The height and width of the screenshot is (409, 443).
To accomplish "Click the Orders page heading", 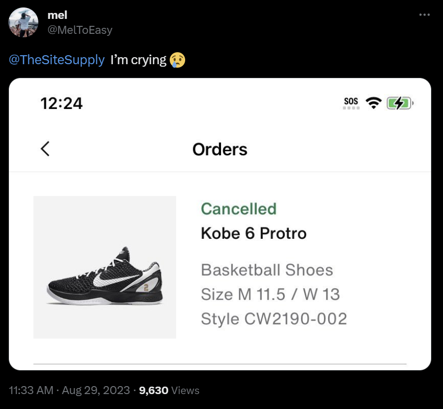I will tap(220, 149).
